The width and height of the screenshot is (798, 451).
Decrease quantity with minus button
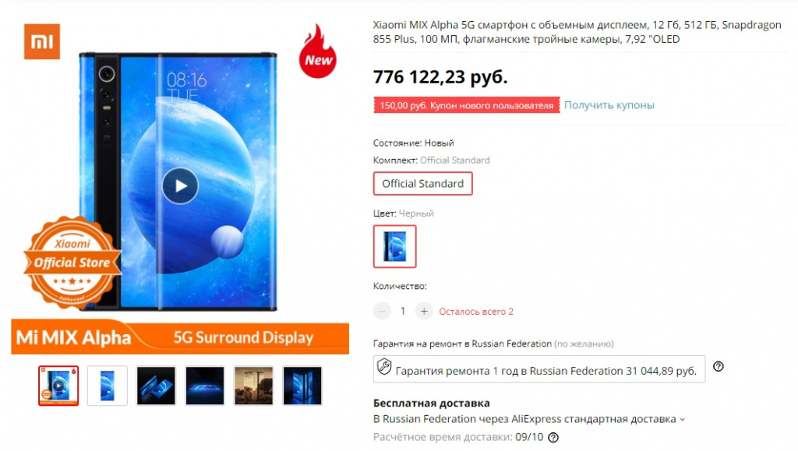pos(382,311)
